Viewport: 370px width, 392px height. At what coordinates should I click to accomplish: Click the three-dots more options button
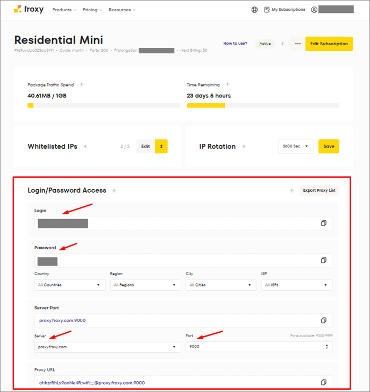click(298, 44)
